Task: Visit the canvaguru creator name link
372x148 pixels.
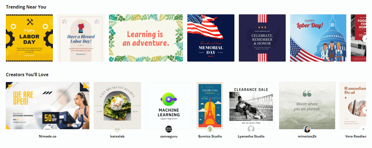Action: (169, 136)
